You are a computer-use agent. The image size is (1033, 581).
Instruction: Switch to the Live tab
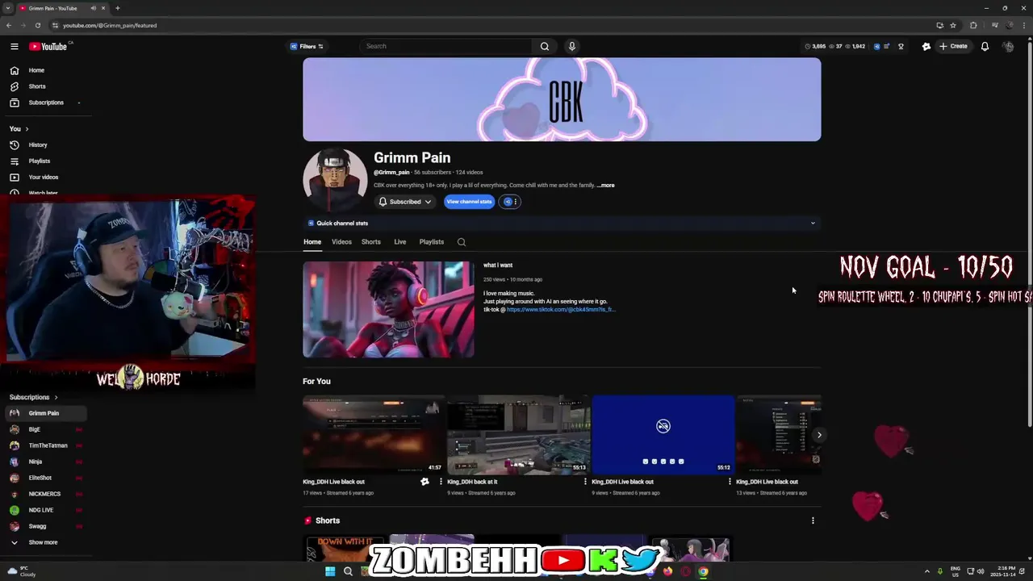coord(399,242)
